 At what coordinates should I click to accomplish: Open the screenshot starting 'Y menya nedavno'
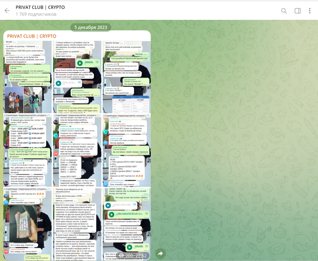click(x=77, y=77)
